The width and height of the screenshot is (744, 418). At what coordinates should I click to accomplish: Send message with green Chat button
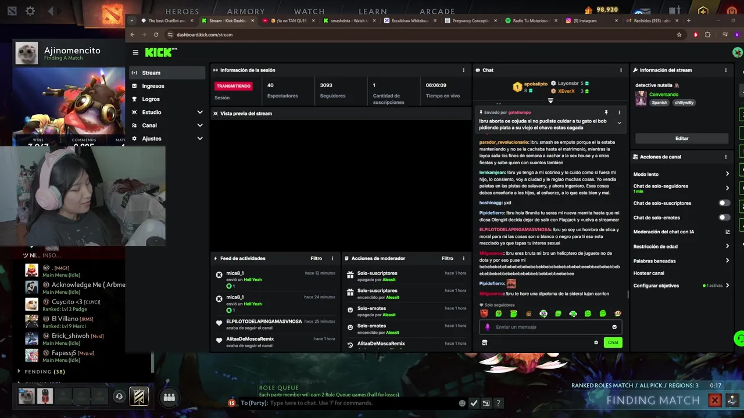[613, 343]
